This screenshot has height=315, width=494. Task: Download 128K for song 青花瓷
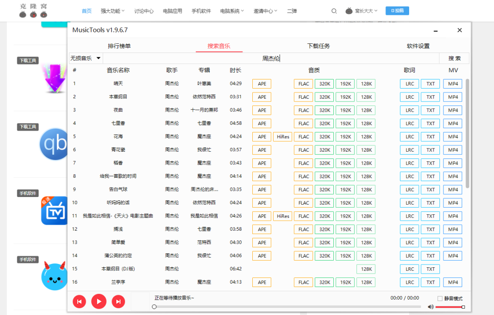(x=366, y=150)
